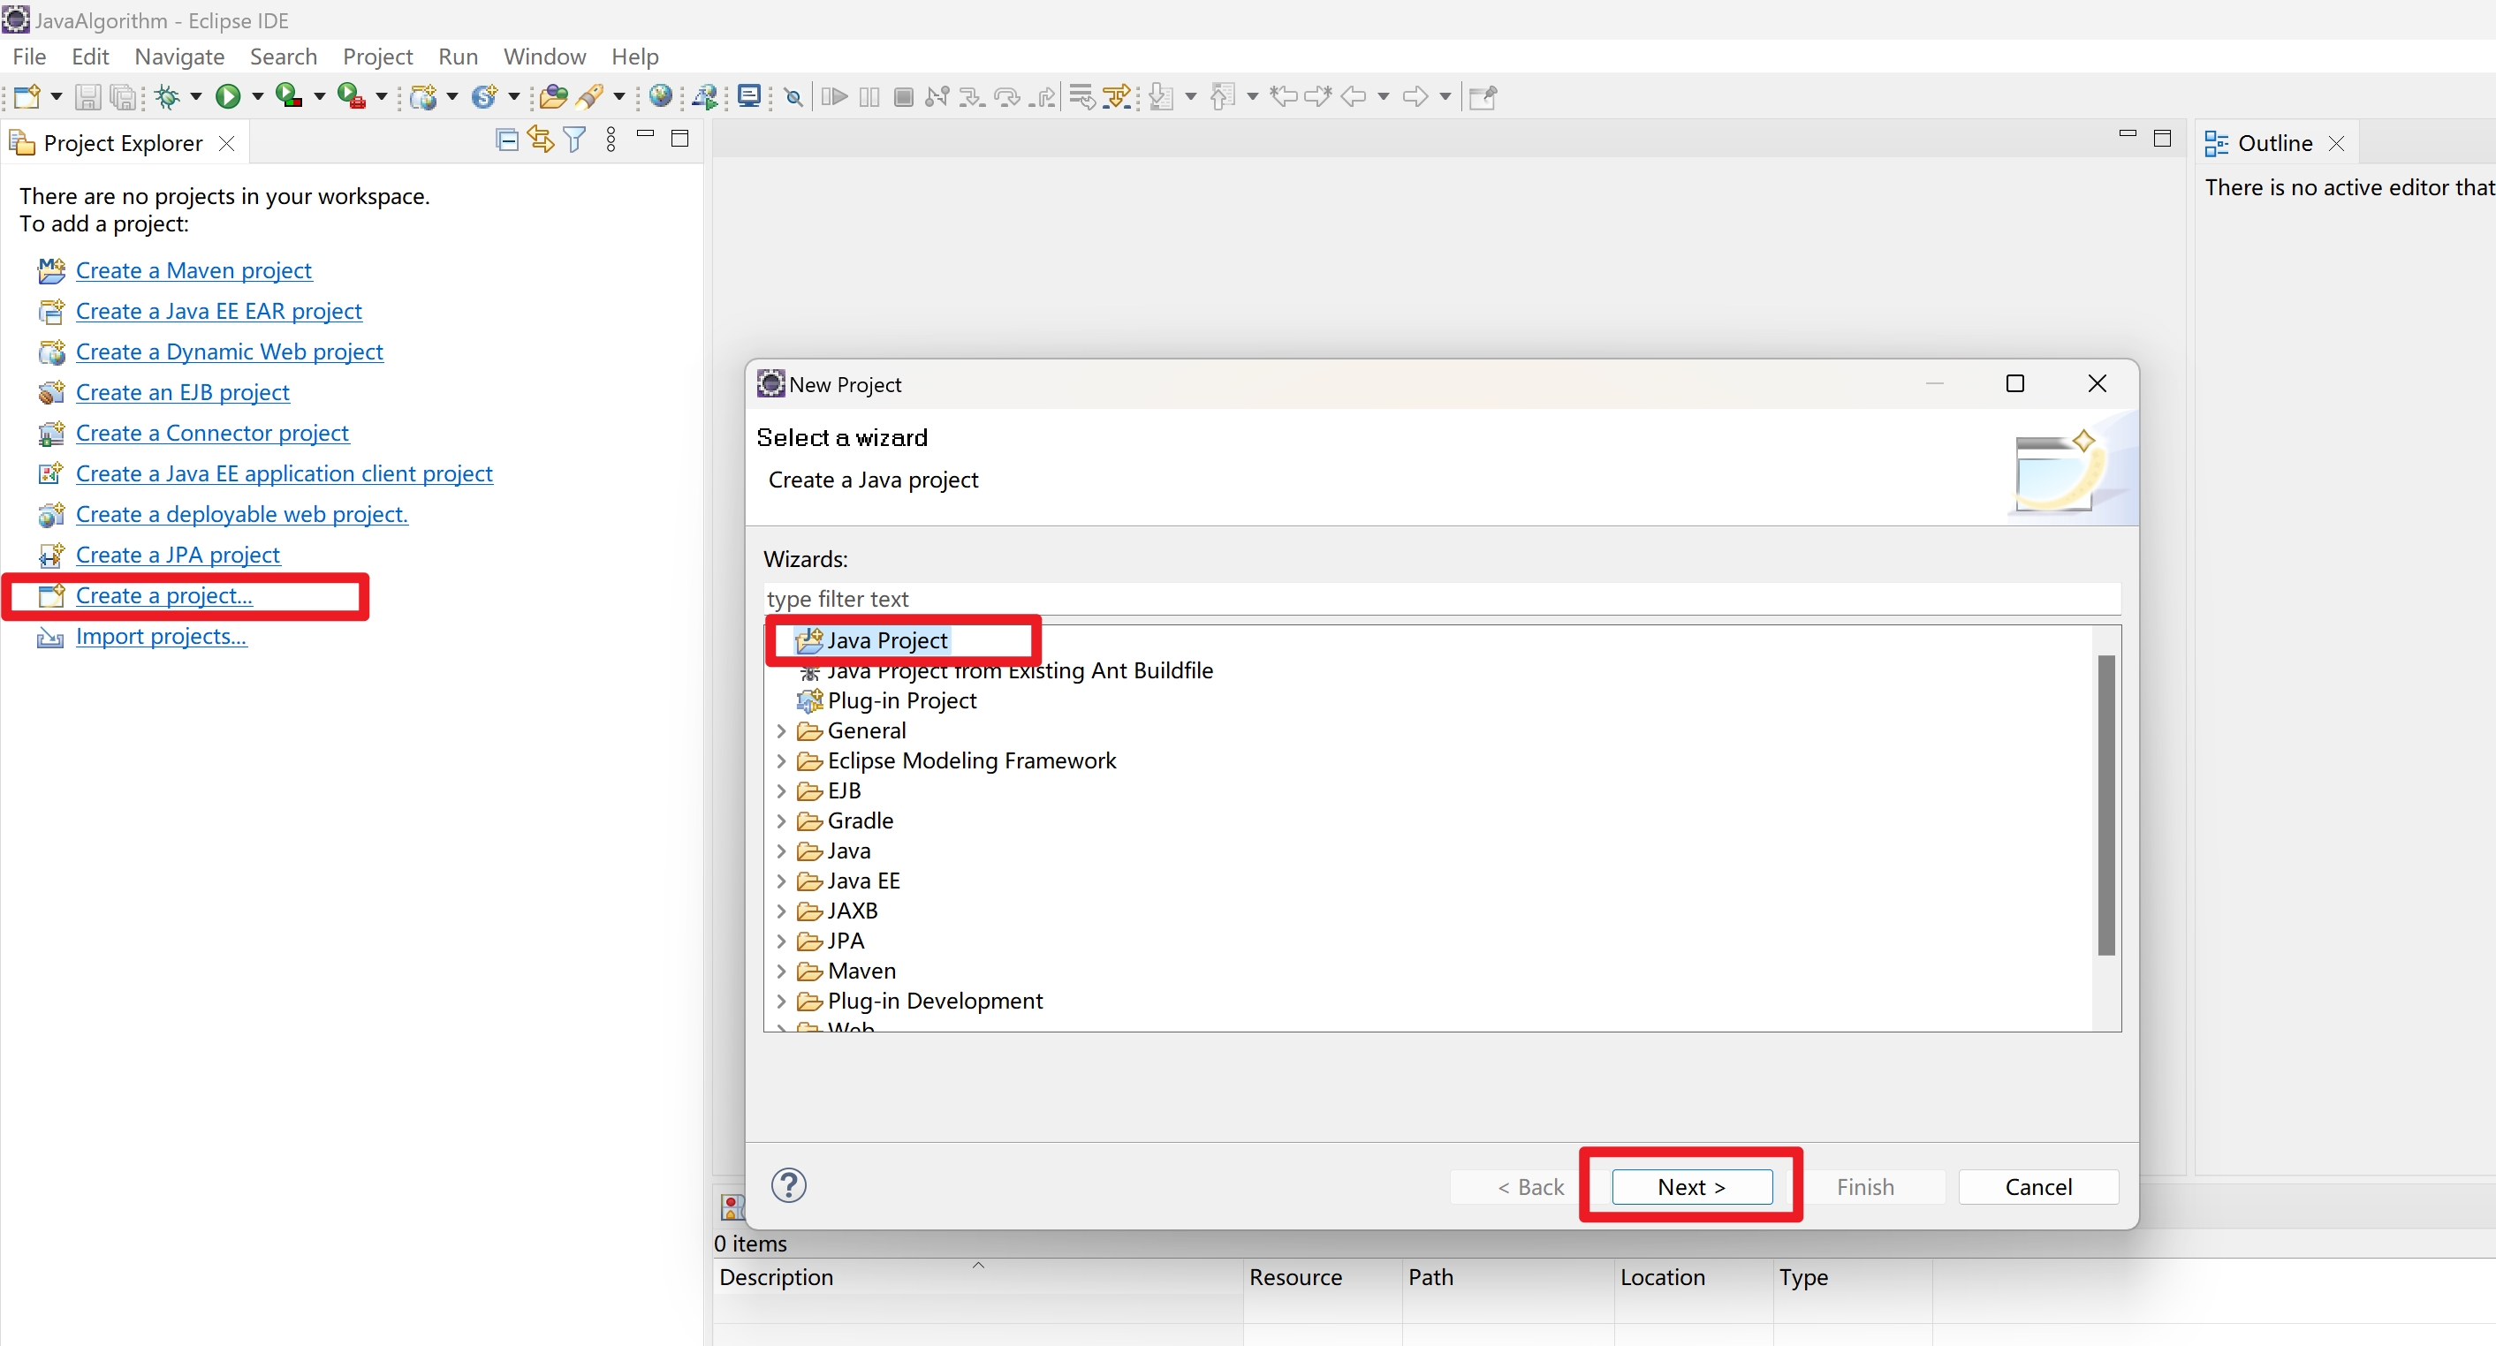Click the Use Step Filters icon
2496x1346 pixels.
point(1116,96)
